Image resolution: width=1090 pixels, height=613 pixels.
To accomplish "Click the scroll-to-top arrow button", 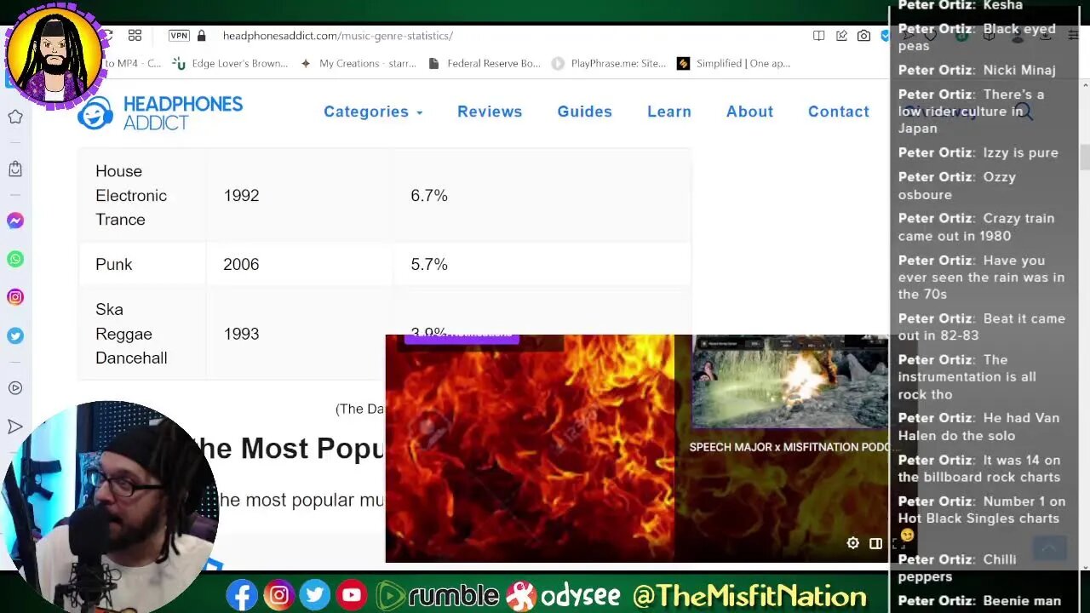I will coord(1049,548).
